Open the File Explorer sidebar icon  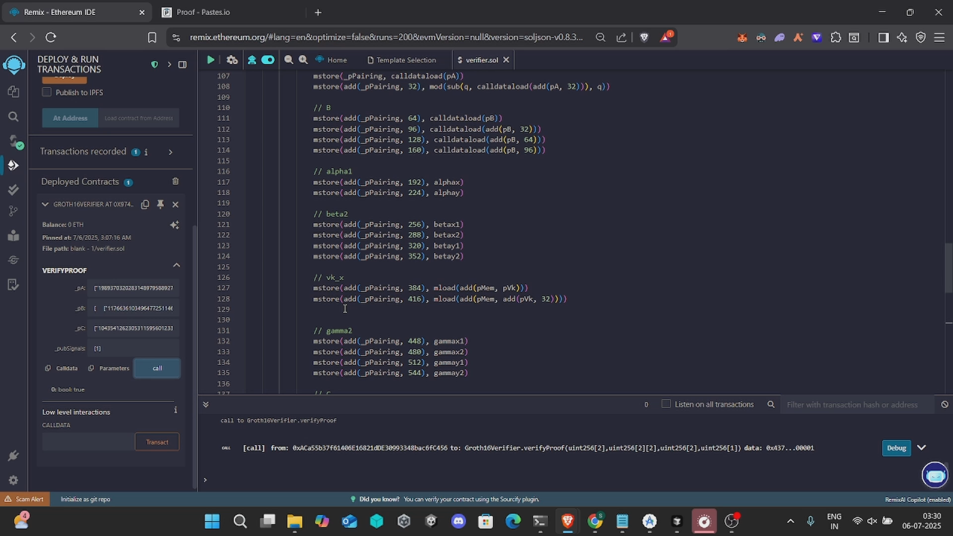pos(13,92)
